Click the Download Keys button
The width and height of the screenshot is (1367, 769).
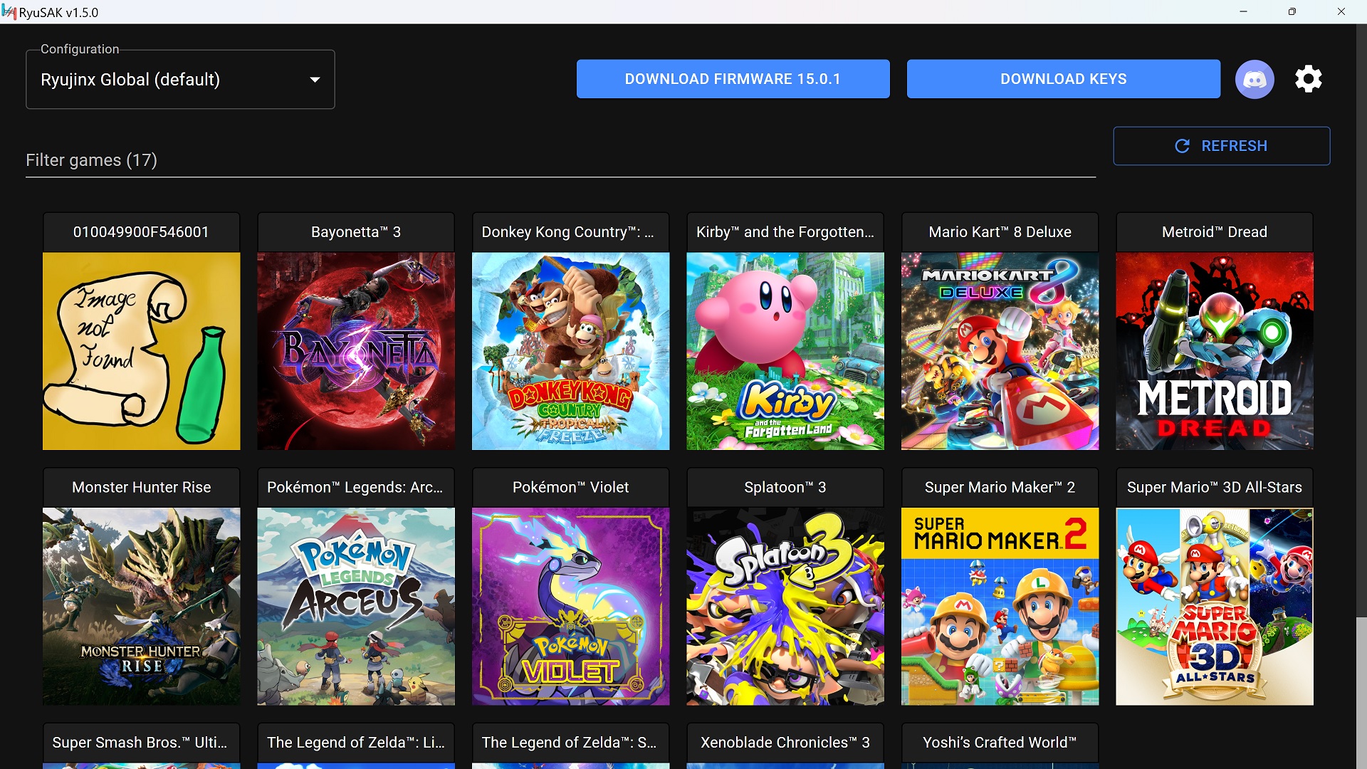1063,79
